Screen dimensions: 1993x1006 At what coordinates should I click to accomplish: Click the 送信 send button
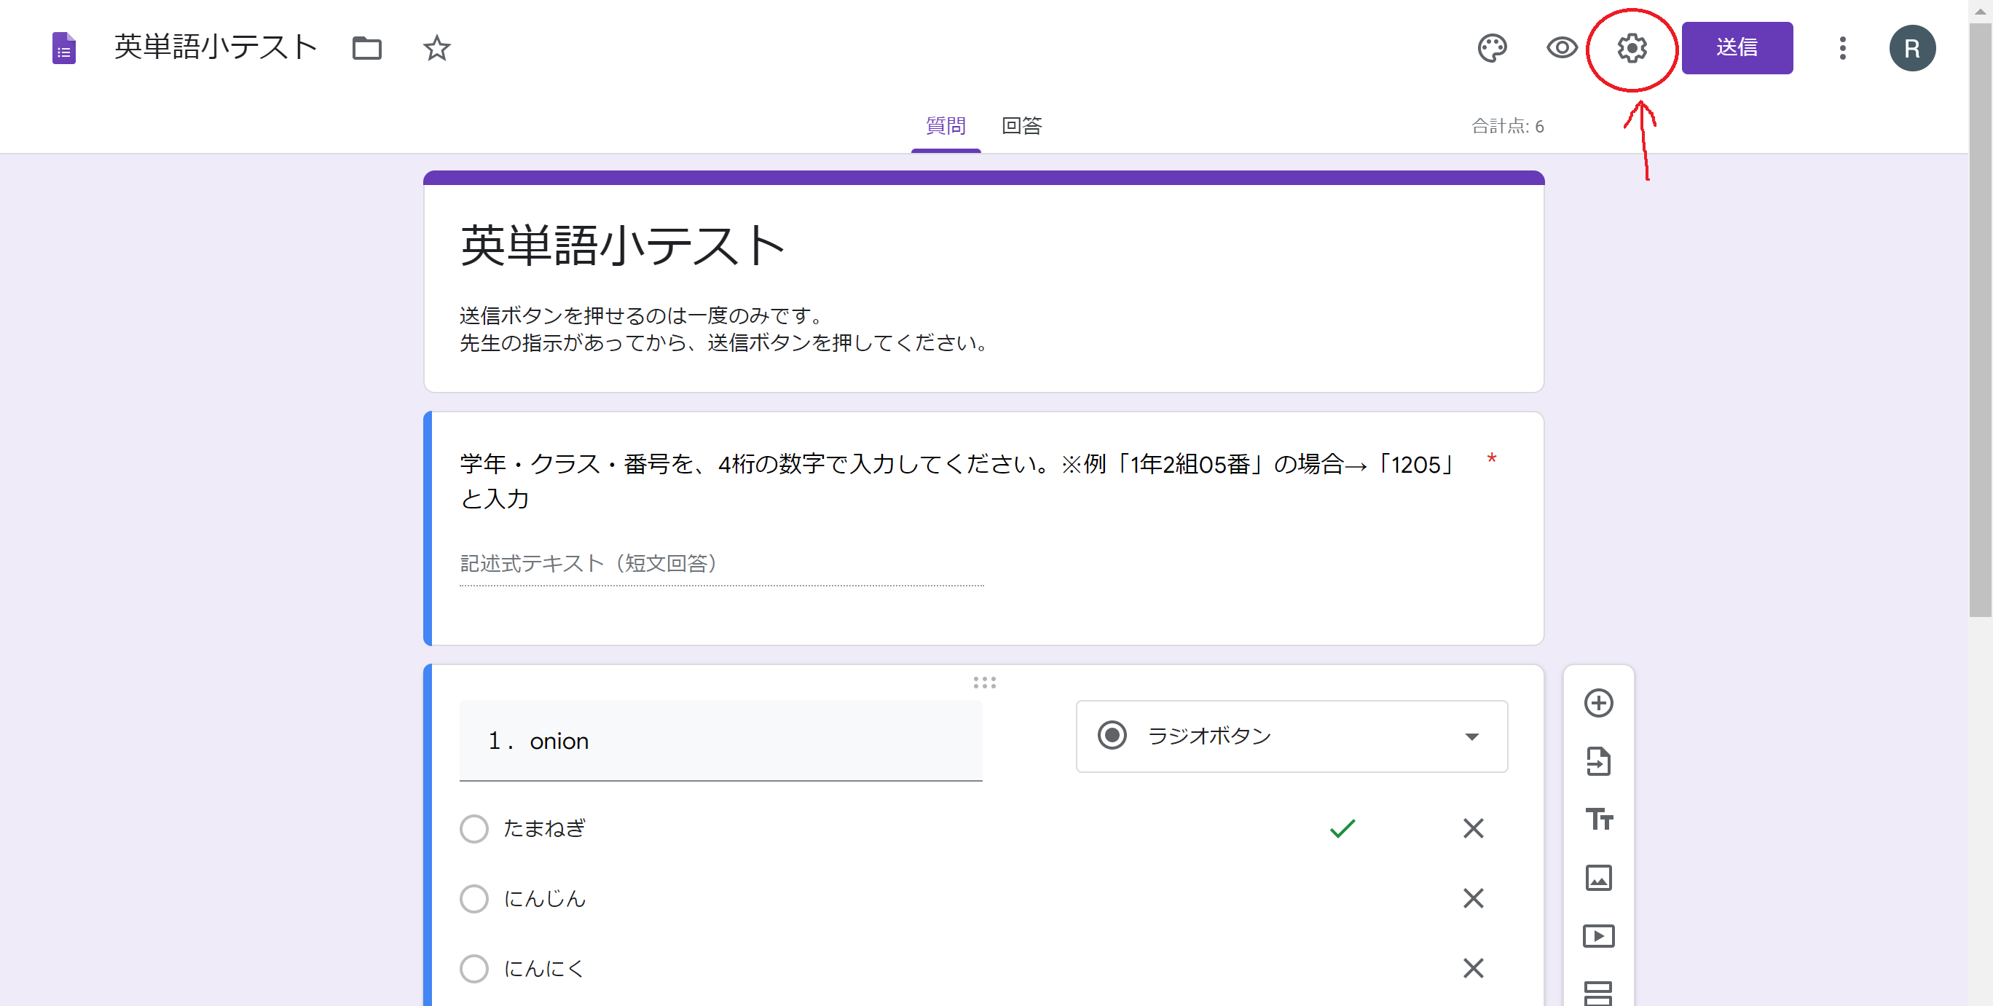[1737, 48]
